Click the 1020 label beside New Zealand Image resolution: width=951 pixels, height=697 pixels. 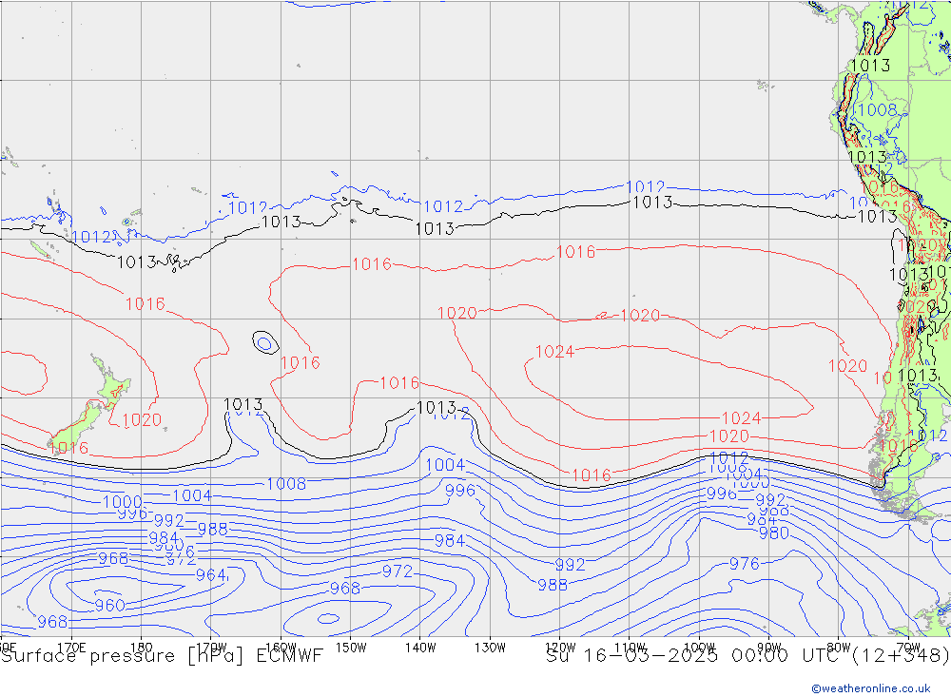pyautogui.click(x=142, y=419)
